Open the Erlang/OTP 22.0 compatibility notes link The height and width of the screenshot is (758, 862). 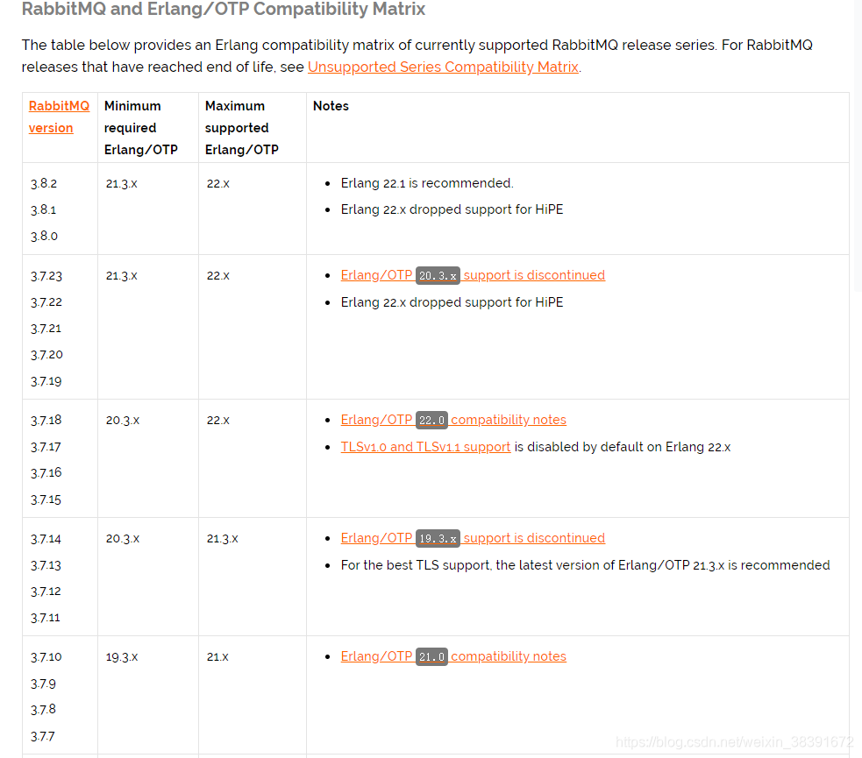[x=453, y=420]
